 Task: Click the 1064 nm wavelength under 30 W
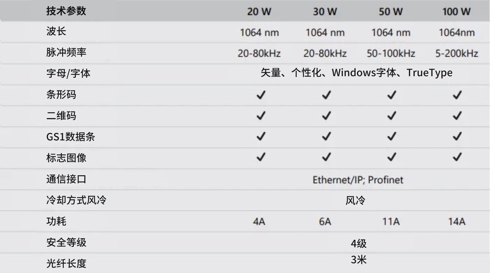pyautogui.click(x=325, y=33)
